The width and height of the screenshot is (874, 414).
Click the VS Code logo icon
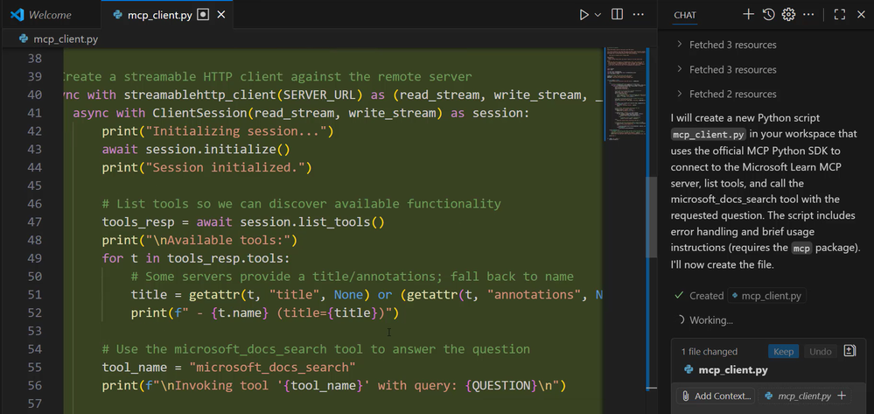(x=17, y=15)
